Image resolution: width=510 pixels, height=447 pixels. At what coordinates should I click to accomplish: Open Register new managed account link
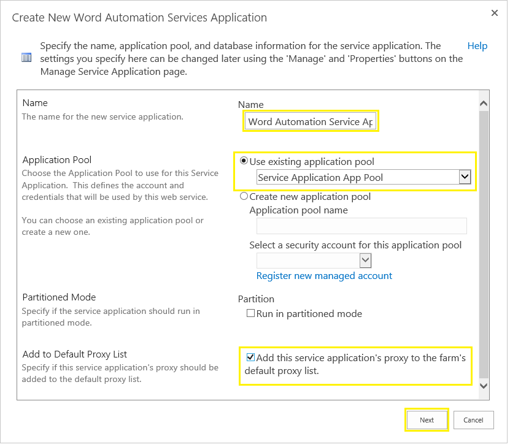point(324,276)
